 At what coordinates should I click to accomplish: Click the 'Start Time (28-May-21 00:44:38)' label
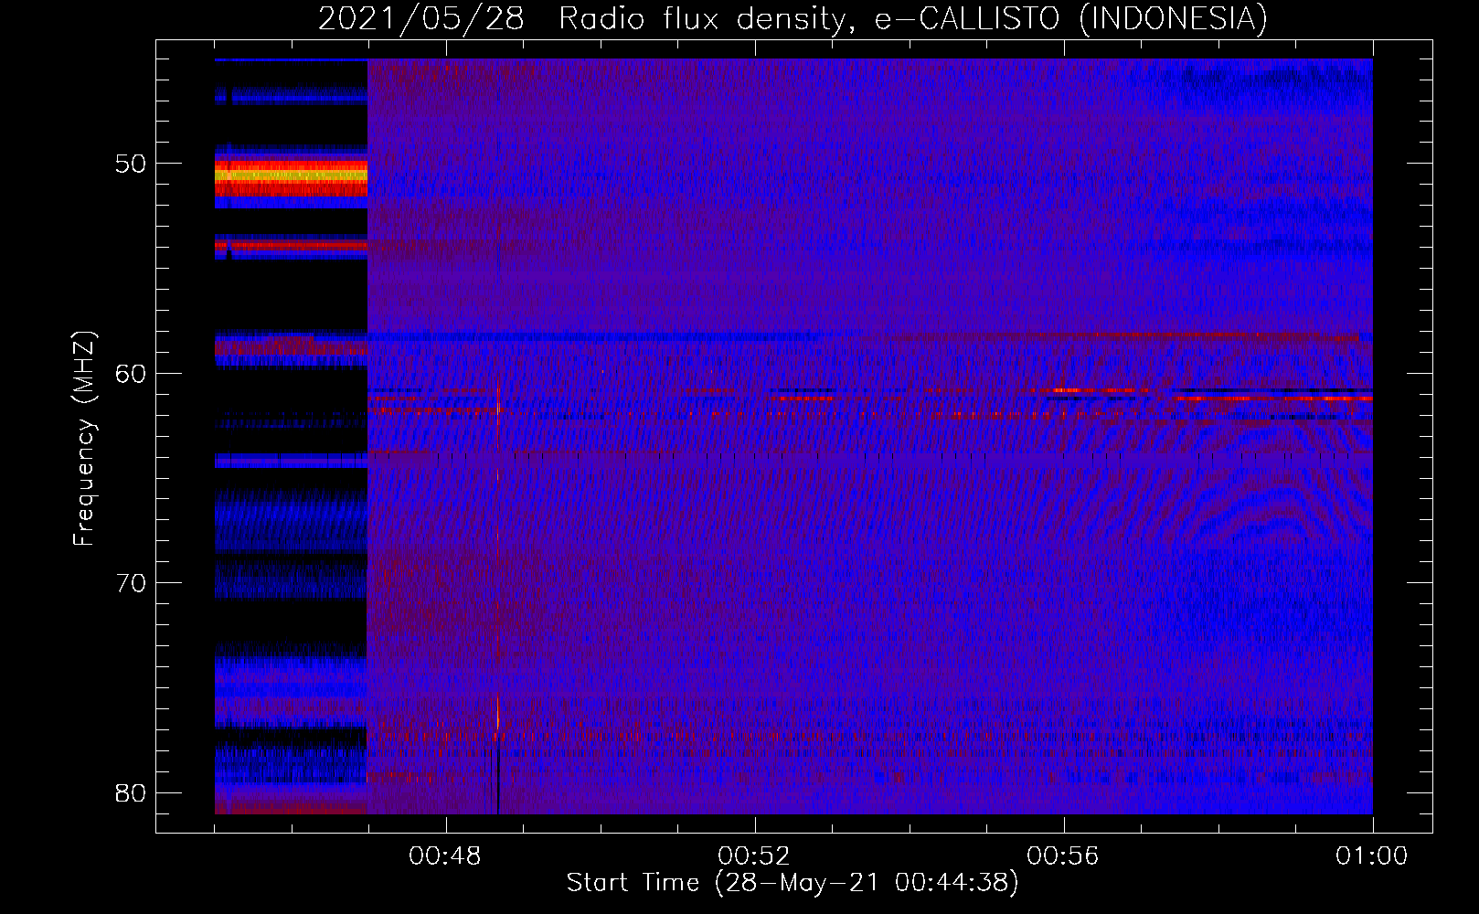[x=793, y=883]
